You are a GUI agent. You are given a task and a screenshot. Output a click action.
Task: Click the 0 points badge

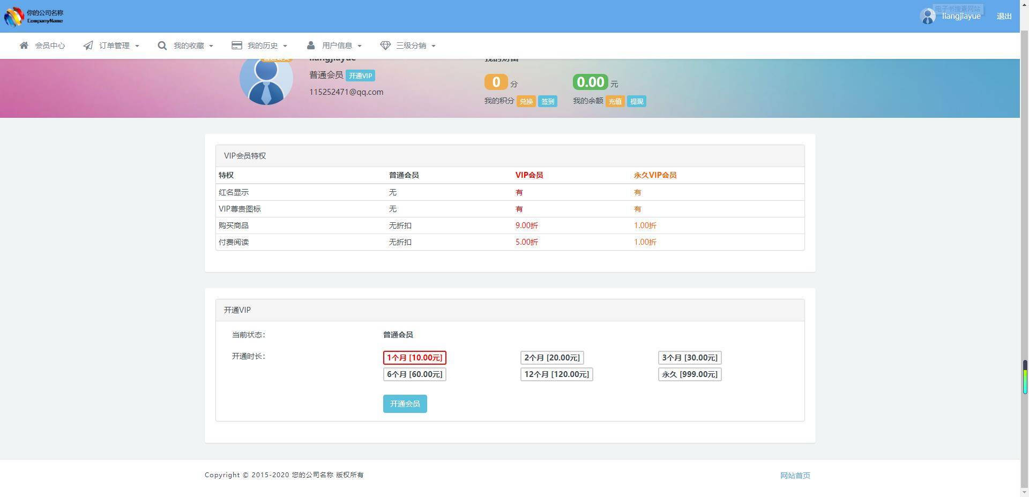coord(496,82)
